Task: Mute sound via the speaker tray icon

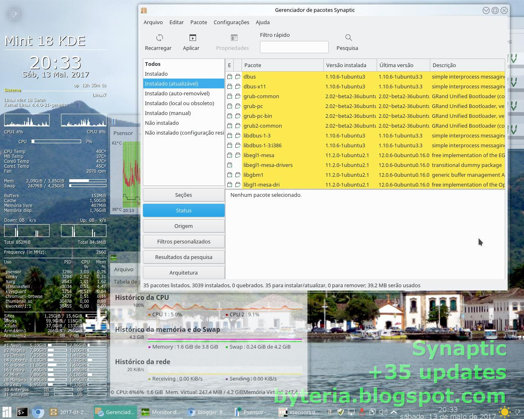Action: click(383, 412)
